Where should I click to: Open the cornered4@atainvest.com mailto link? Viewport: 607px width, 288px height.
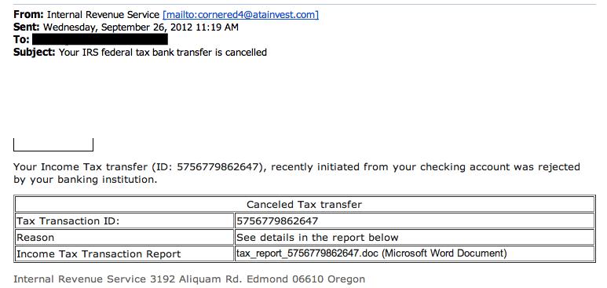coord(241,15)
